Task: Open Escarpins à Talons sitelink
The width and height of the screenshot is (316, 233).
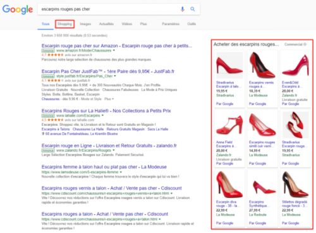Action: (x=56, y=129)
